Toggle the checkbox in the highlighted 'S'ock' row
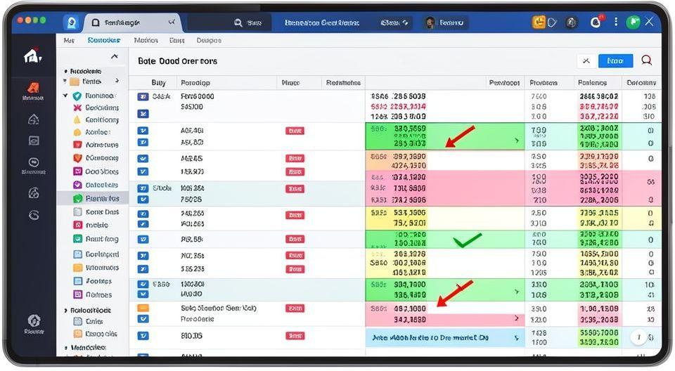Image resolution: width=675 pixels, height=371 pixels. (143, 188)
